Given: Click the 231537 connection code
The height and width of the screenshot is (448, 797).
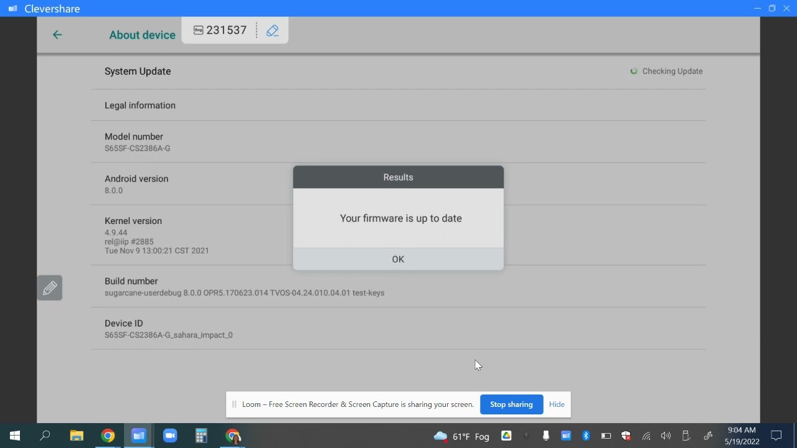Looking at the screenshot, I should [220, 30].
